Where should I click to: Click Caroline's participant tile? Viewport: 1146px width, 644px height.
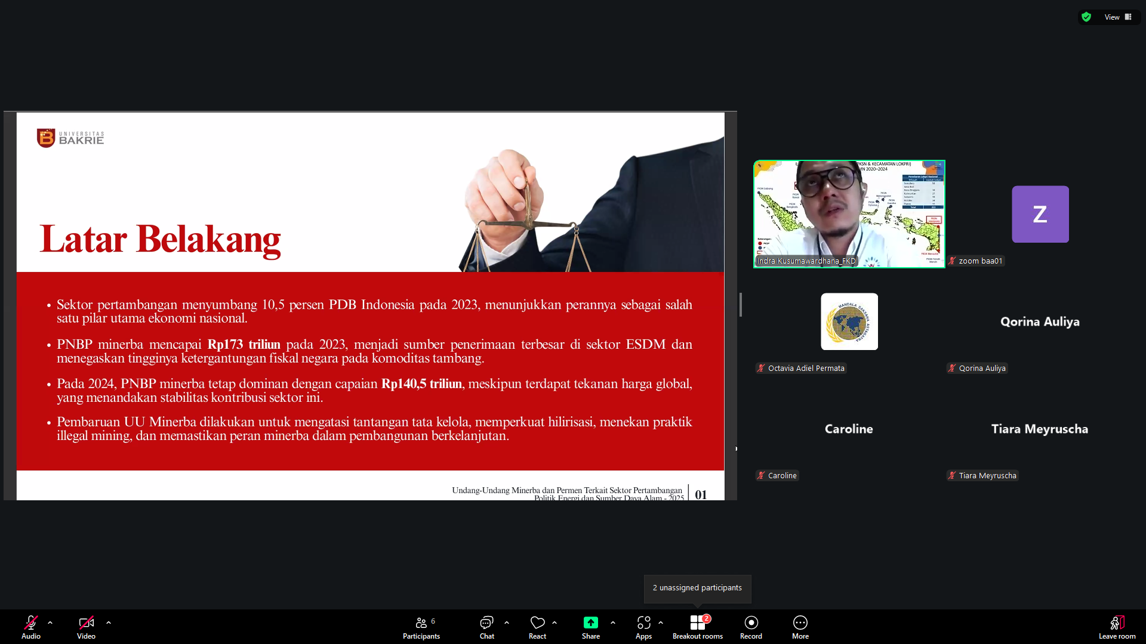pyautogui.click(x=849, y=429)
